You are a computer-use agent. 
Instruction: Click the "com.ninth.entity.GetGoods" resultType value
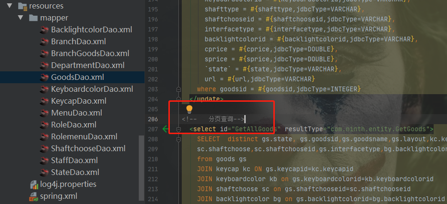tap(378, 129)
